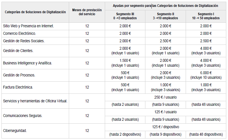Select the '250 € / usuario' merged cell
228x140 pixels.
[166, 97]
